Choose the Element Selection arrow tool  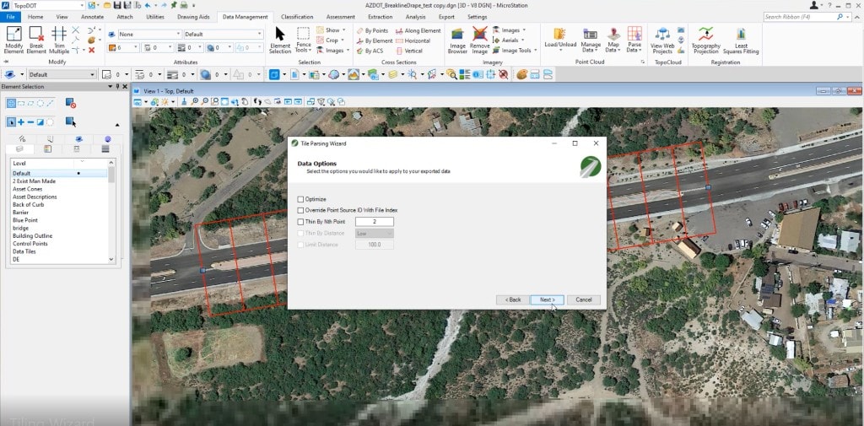[x=280, y=39]
